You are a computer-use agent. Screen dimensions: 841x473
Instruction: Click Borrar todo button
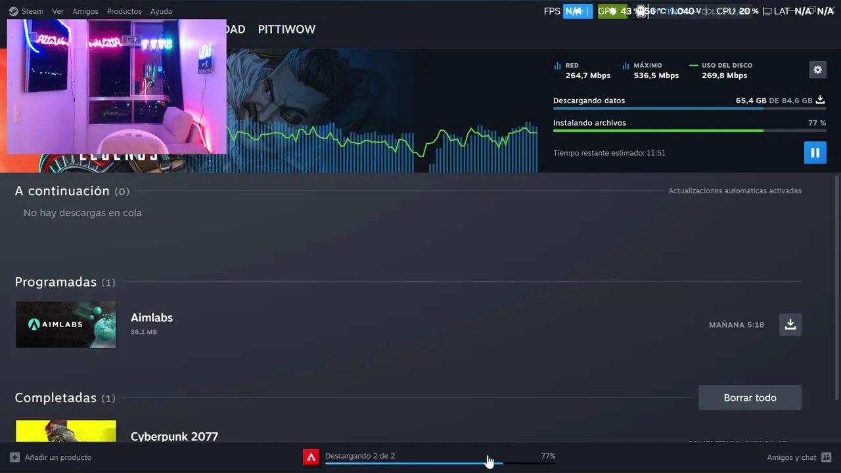tap(750, 397)
